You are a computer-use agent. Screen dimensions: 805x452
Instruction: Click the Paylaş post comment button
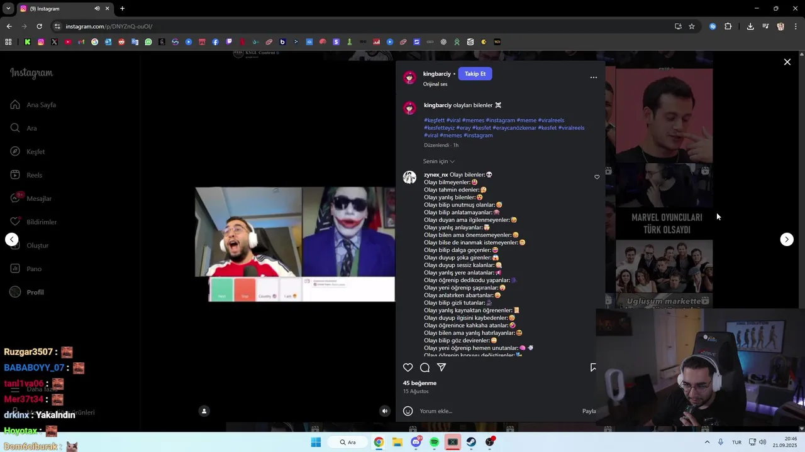589,411
